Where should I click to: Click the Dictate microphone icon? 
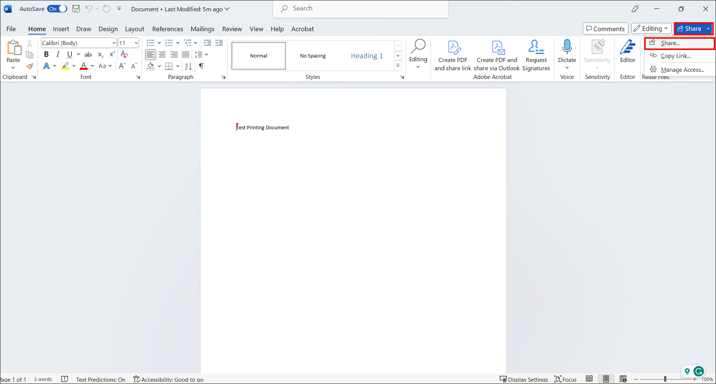567,47
